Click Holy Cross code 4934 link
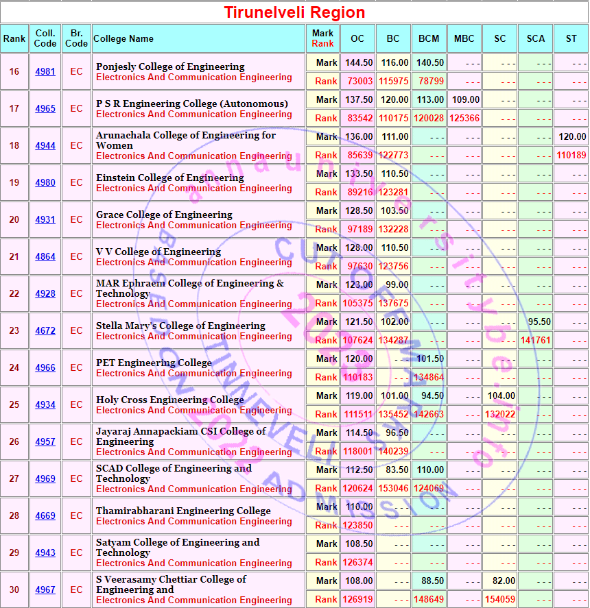The width and height of the screenshot is (590, 608). pos(45,405)
